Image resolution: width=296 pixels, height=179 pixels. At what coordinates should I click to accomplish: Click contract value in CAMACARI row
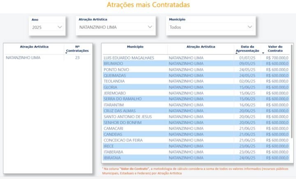(x=277, y=129)
